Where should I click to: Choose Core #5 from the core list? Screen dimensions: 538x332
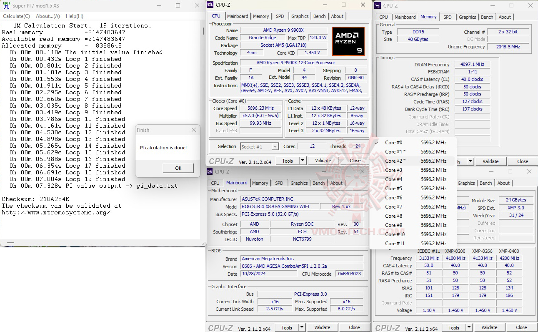[413, 189]
